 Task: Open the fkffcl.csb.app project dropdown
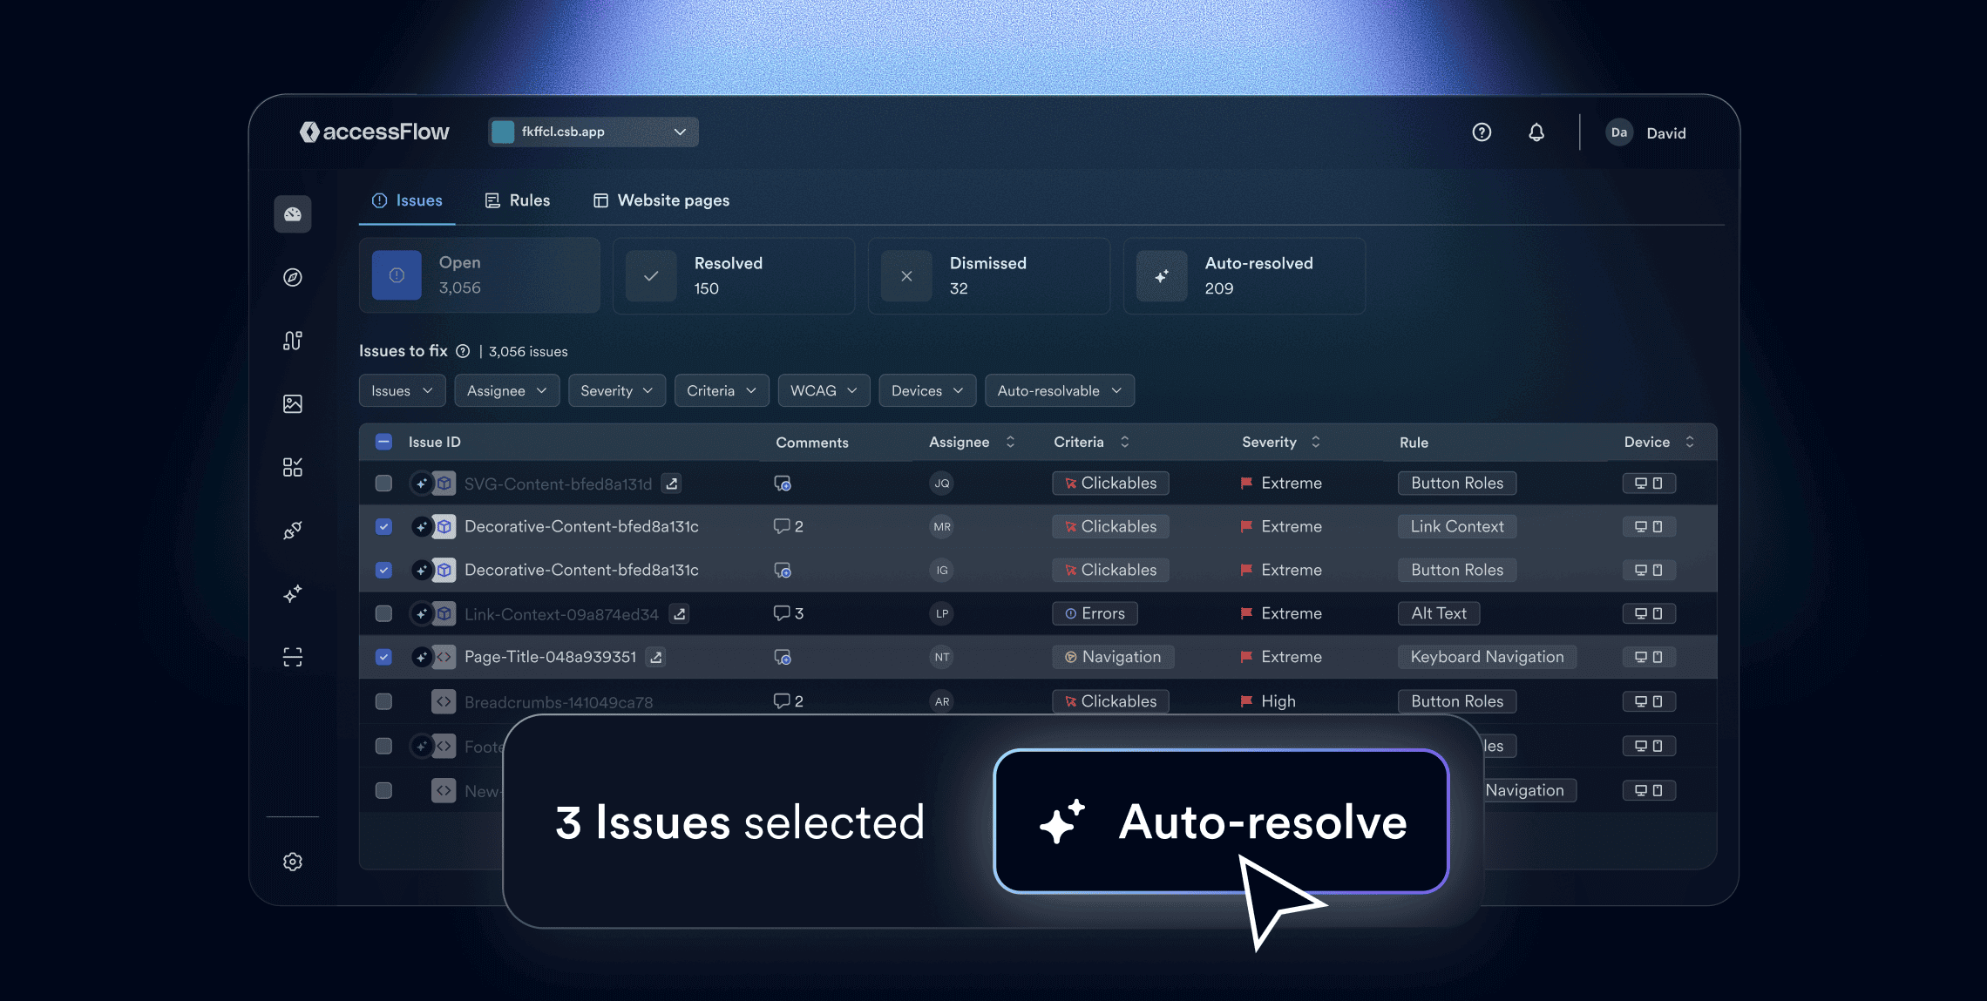pyautogui.click(x=593, y=132)
